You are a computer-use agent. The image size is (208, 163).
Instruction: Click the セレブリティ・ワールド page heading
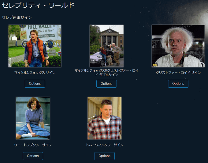tap(38, 6)
